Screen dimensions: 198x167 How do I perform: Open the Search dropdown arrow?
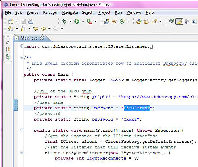pyautogui.click(x=160, y=21)
